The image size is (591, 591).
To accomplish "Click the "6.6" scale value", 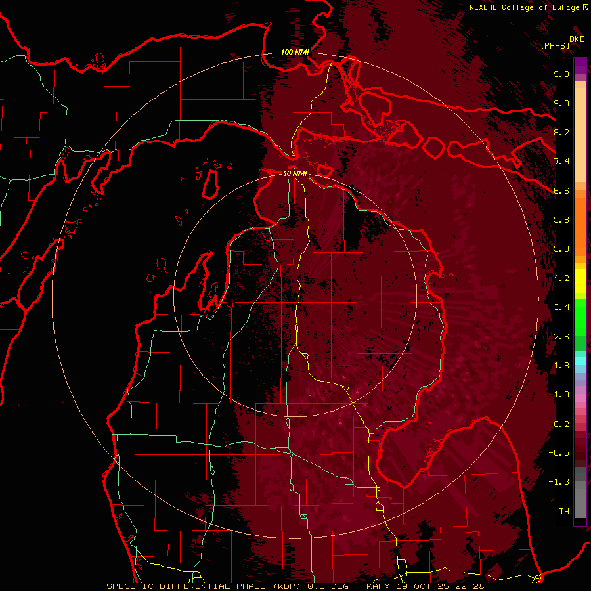I will [561, 190].
